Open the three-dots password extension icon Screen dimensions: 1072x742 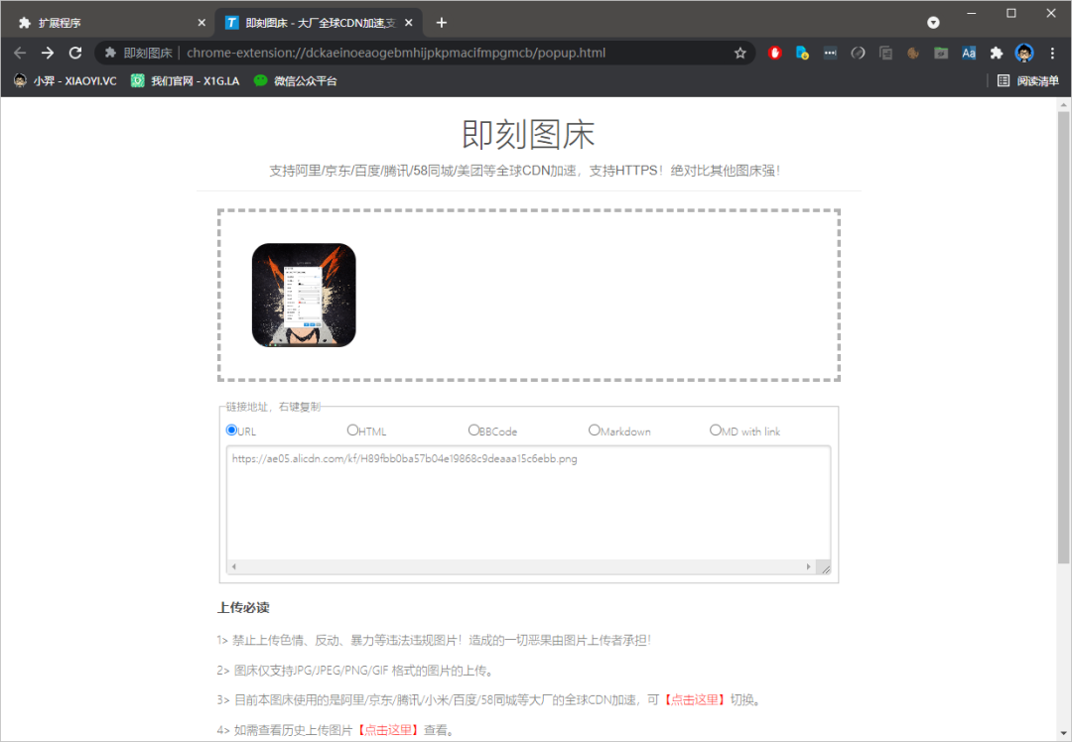[x=830, y=53]
